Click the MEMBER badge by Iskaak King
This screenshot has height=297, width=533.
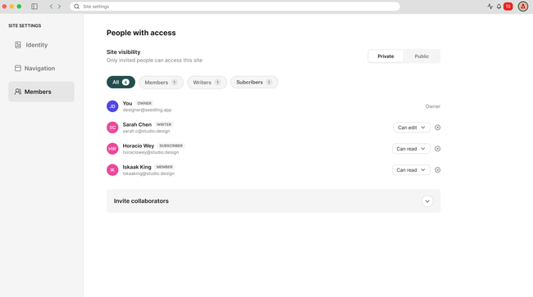coord(165,167)
